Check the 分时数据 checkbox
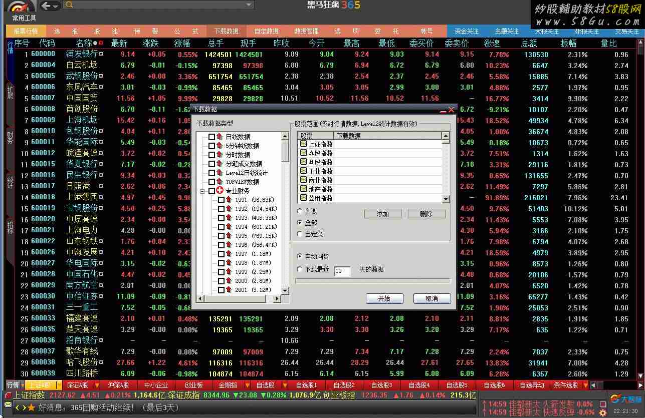 (211, 155)
